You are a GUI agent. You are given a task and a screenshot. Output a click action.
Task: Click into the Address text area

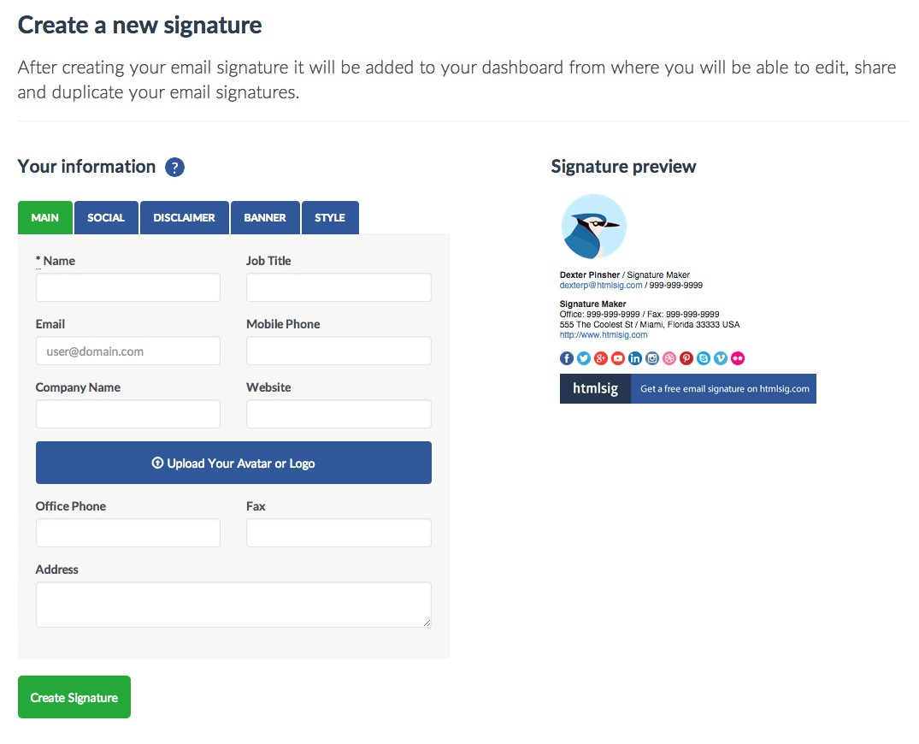click(233, 605)
